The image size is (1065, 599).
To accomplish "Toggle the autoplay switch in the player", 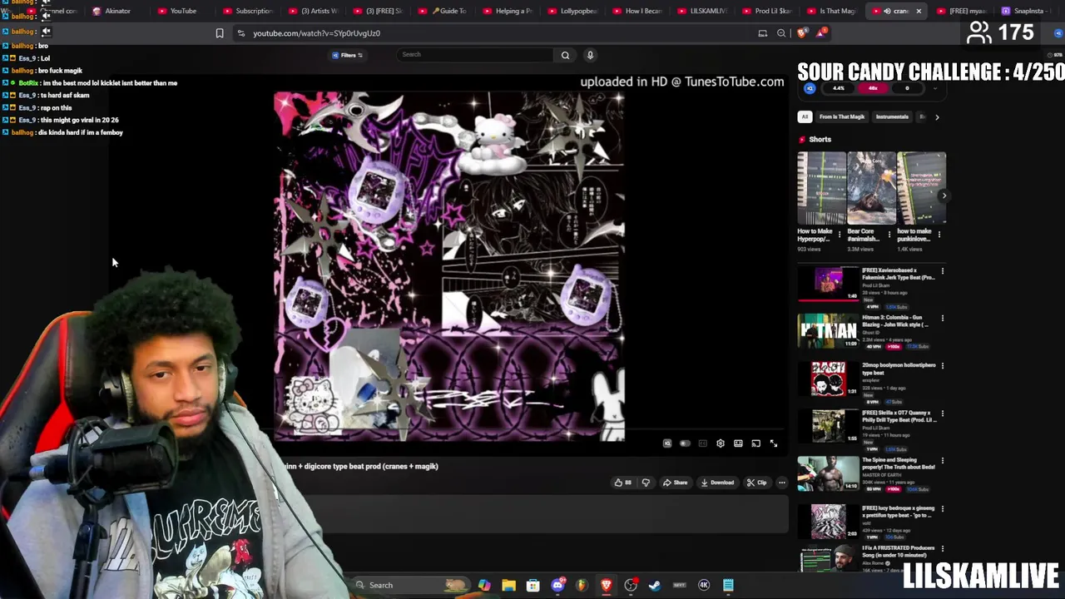I will (x=685, y=443).
